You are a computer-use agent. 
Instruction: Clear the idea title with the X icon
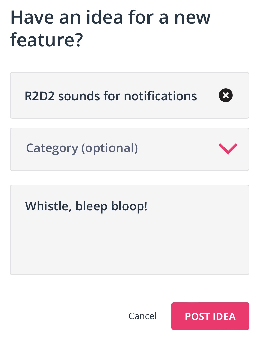tap(226, 95)
